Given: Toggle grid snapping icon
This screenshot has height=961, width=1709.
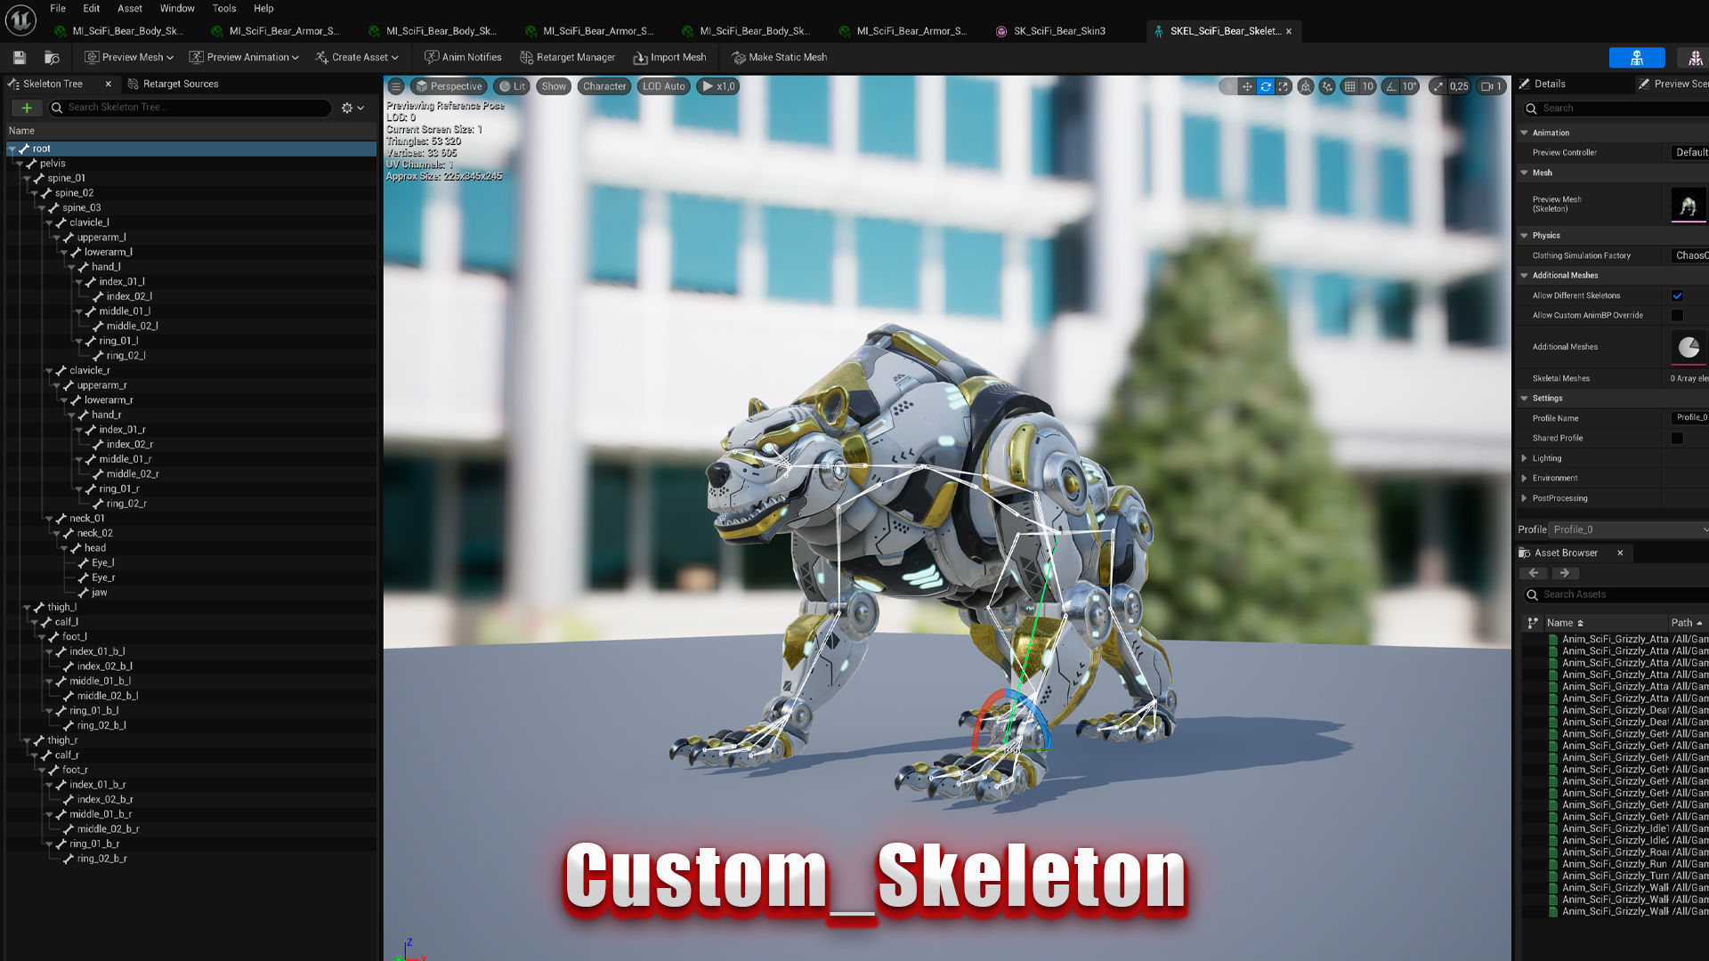Looking at the screenshot, I should pyautogui.click(x=1349, y=86).
